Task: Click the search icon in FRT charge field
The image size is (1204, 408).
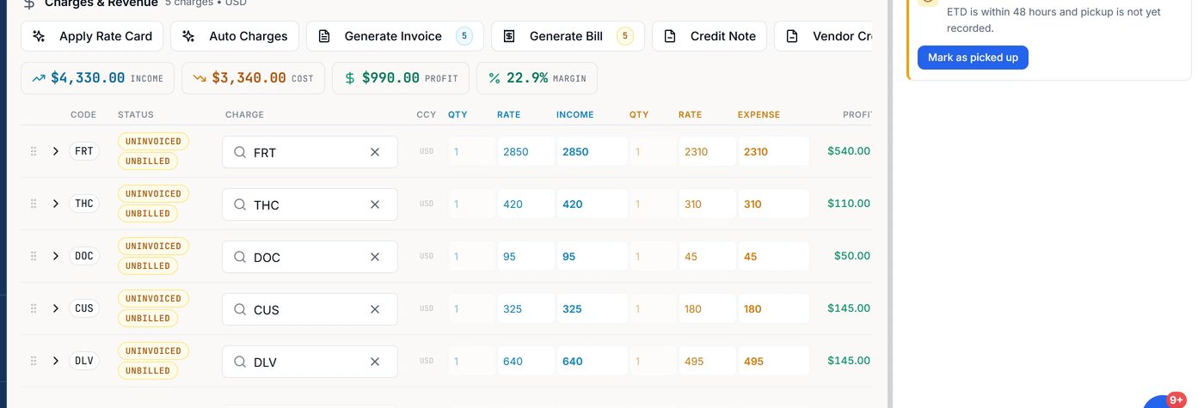Action: [x=240, y=152]
